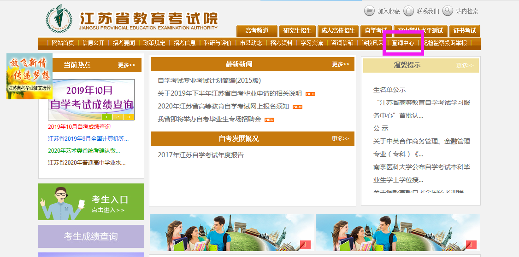Open the 2019年10月自学考试成绩查询 banner image
The image size is (519, 257).
click(91, 99)
